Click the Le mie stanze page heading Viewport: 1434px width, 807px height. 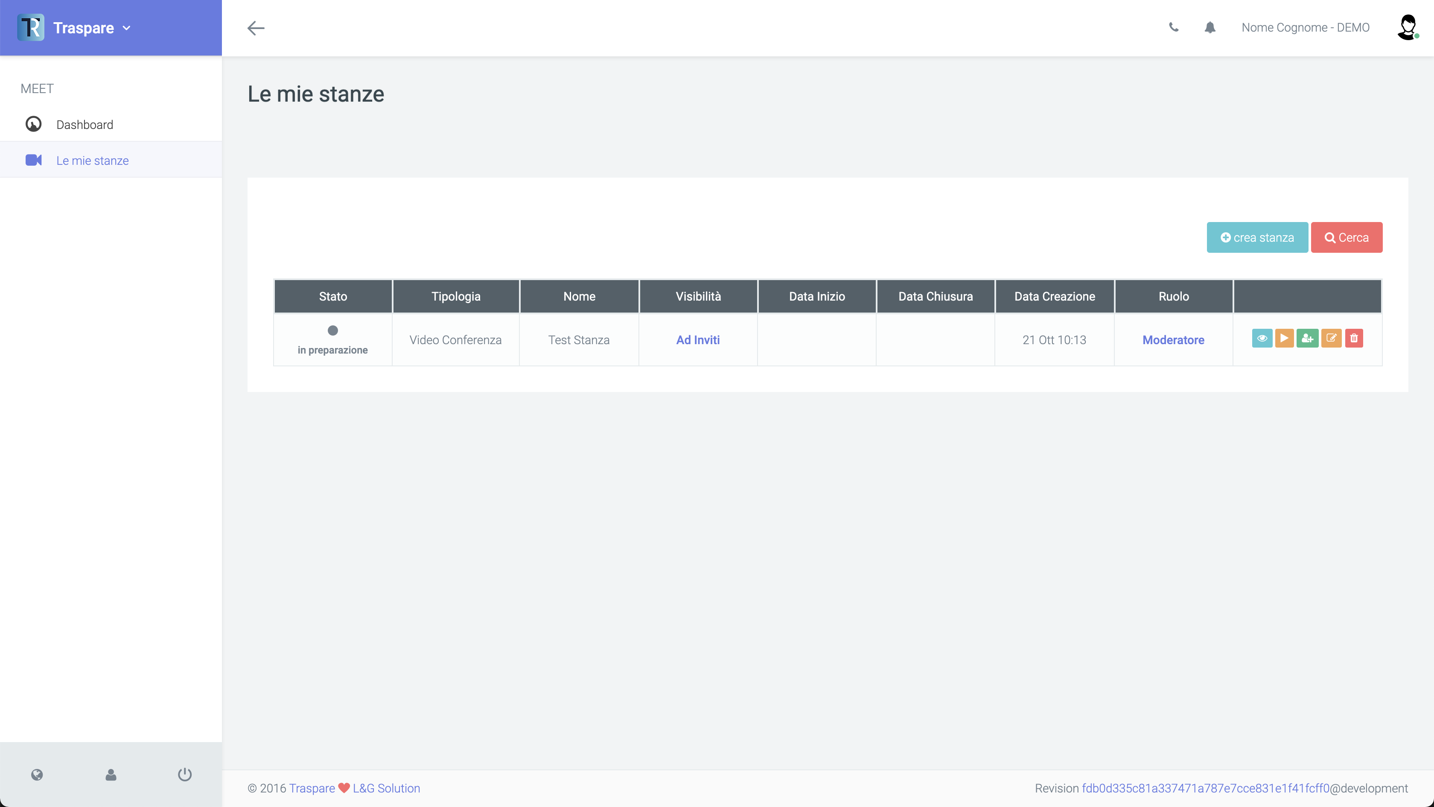pyautogui.click(x=316, y=94)
